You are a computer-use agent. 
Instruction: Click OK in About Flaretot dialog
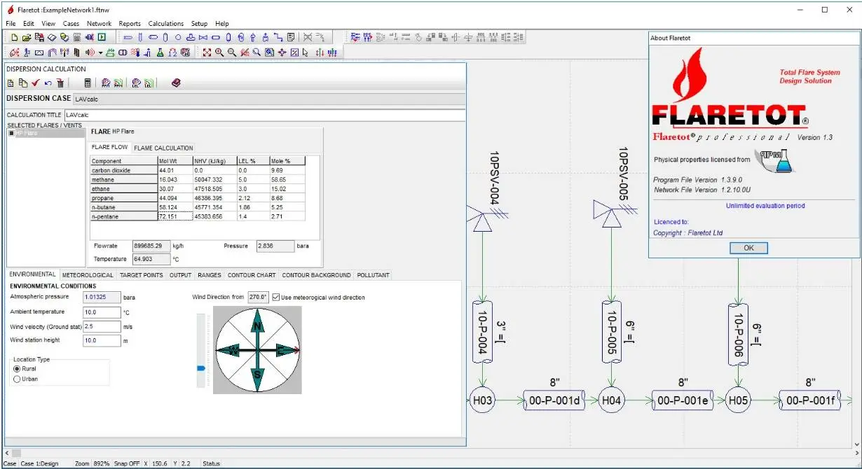coord(748,248)
